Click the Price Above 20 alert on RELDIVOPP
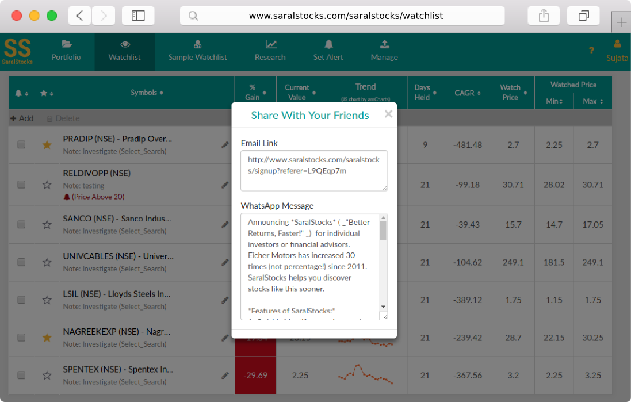Viewport: 631px width, 402px height. pyautogui.click(x=94, y=197)
